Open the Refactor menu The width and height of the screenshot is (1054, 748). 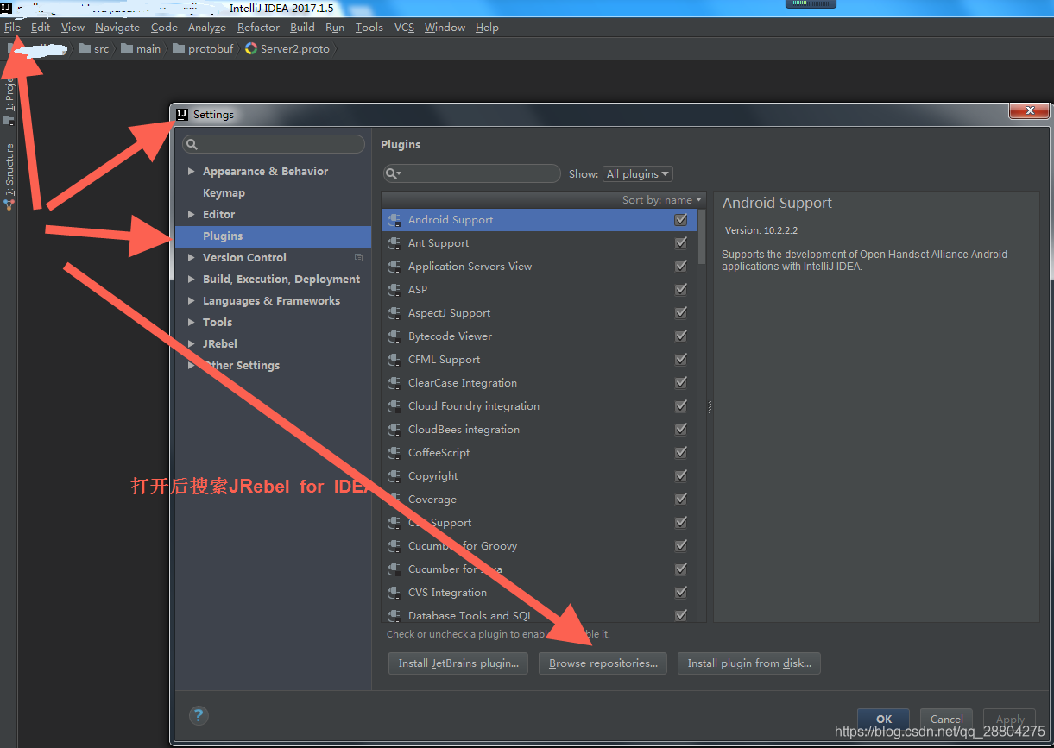tap(258, 28)
